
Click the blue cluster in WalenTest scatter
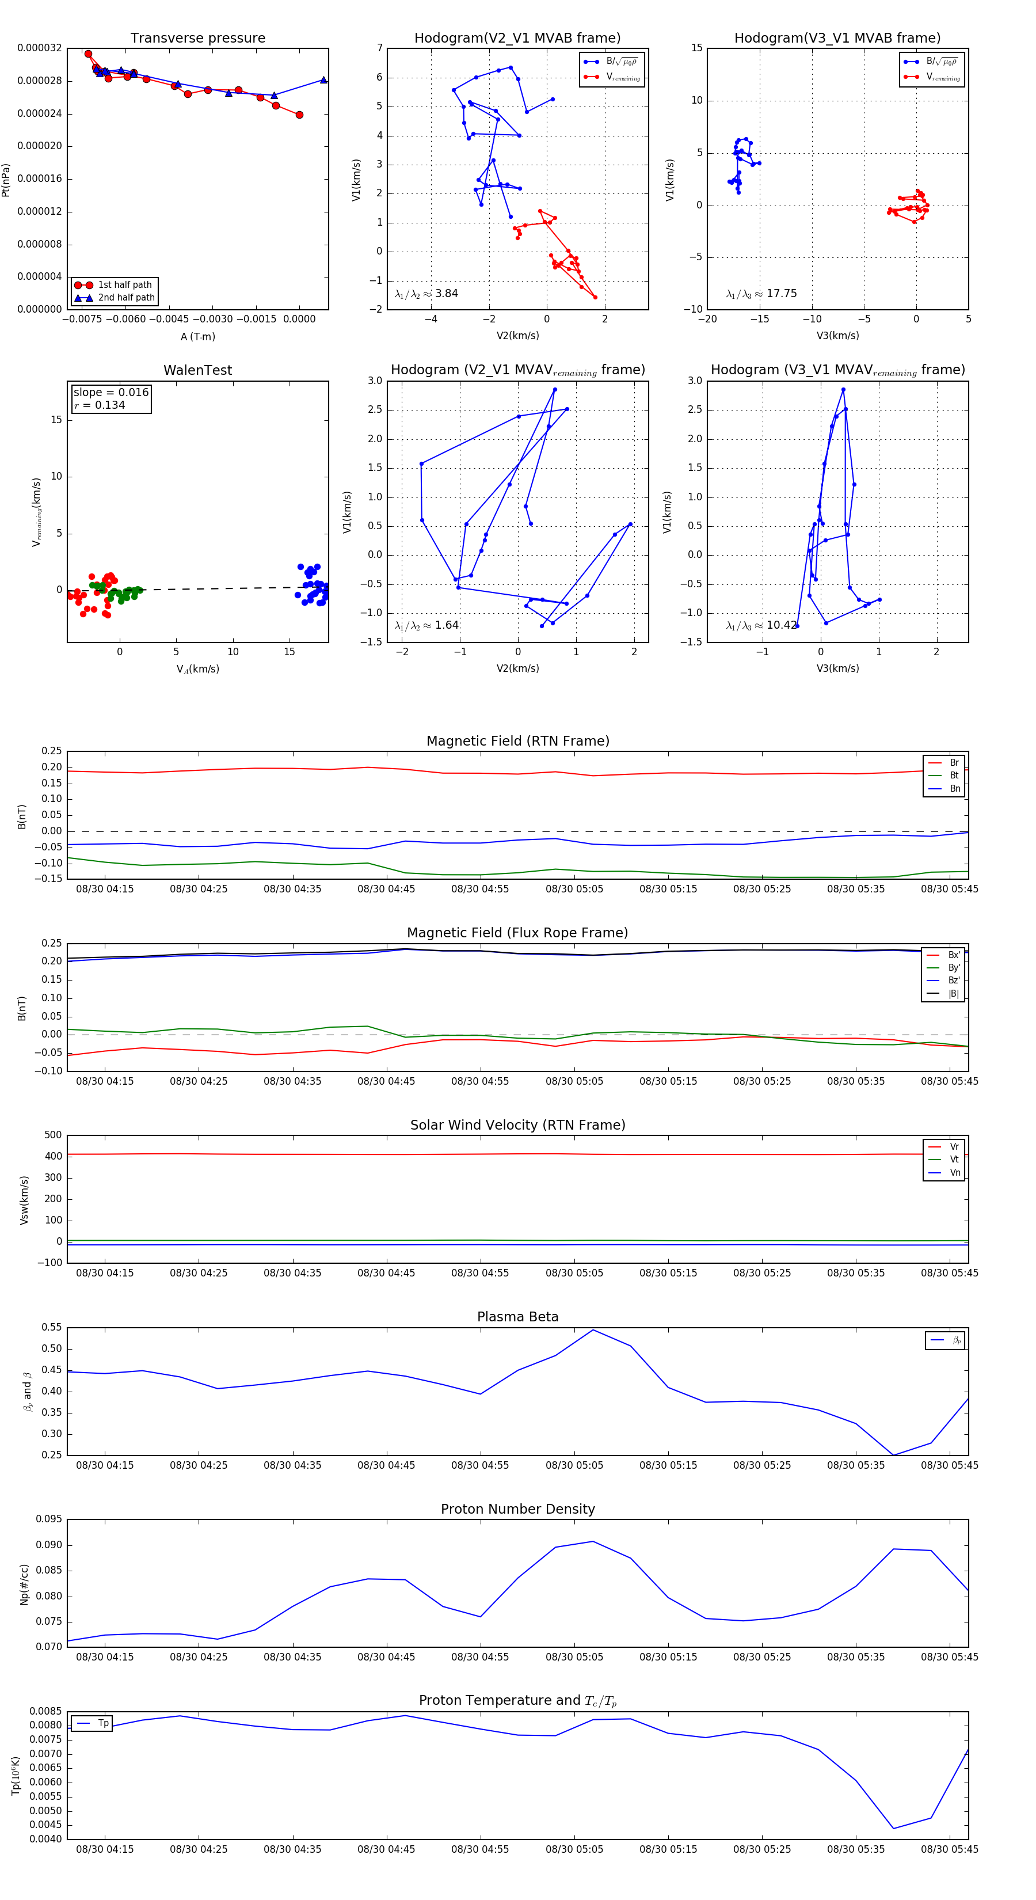(x=313, y=586)
